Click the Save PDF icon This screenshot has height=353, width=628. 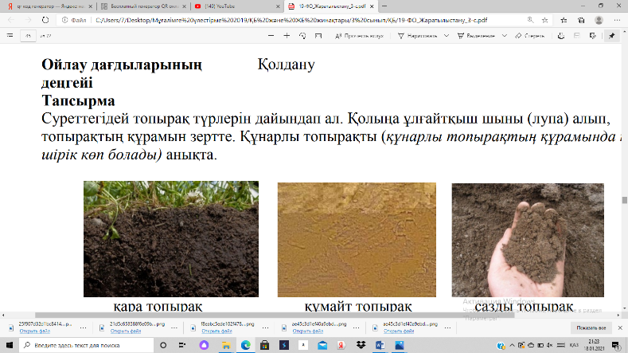coord(577,36)
